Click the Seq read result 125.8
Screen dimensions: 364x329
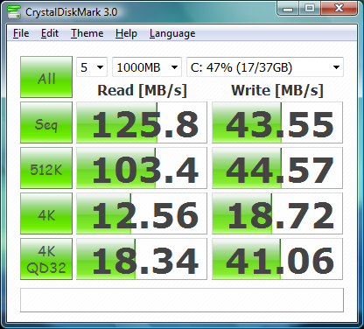142,122
